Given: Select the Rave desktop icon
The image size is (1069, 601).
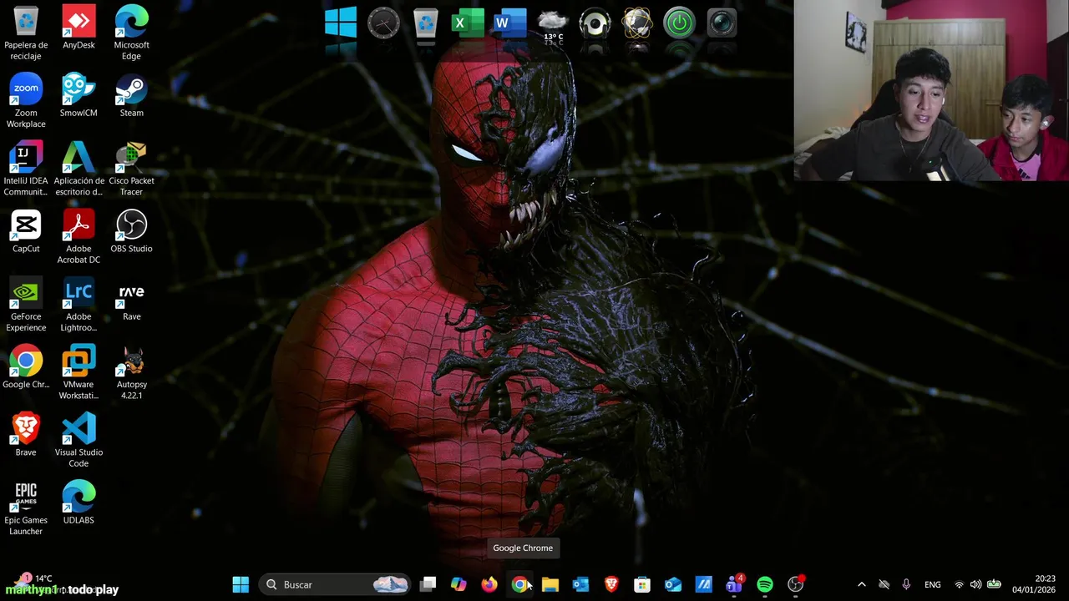Looking at the screenshot, I should pos(131,300).
